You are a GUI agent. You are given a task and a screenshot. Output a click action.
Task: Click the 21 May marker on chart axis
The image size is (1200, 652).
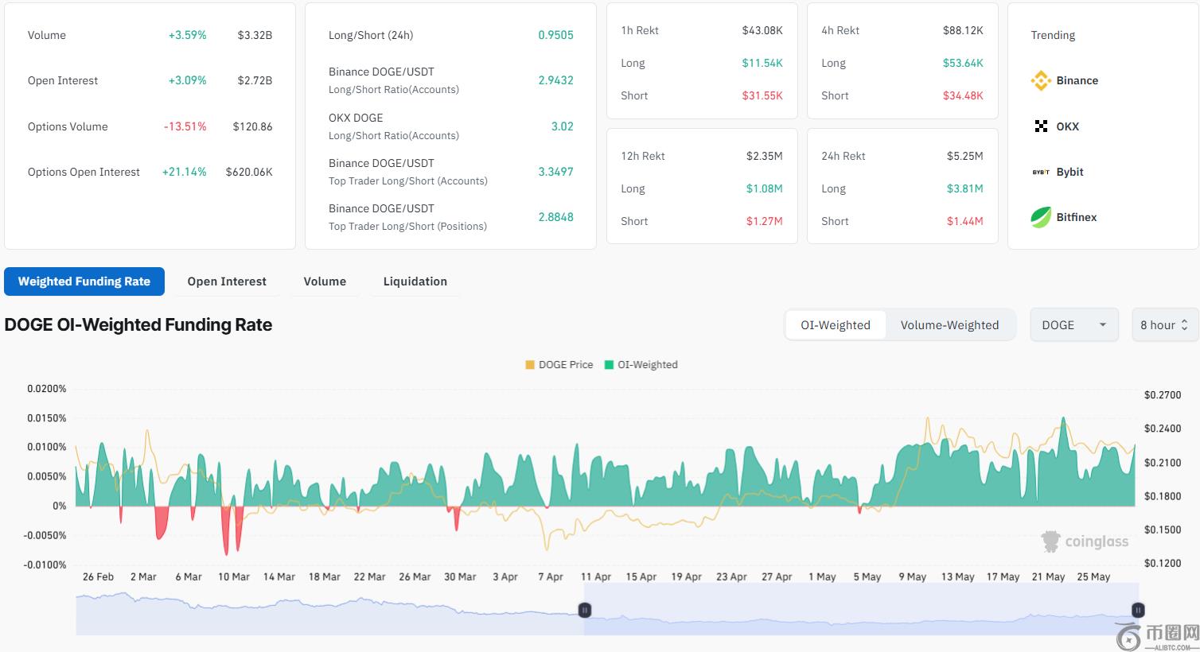[1048, 576]
